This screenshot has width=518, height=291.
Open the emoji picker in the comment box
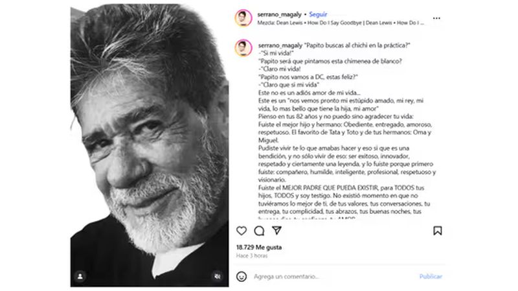pyautogui.click(x=242, y=276)
